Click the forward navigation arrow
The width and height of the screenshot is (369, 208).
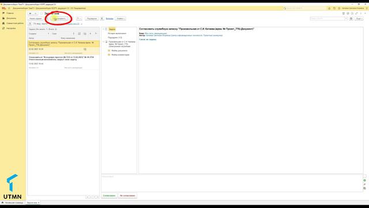point(35,13)
